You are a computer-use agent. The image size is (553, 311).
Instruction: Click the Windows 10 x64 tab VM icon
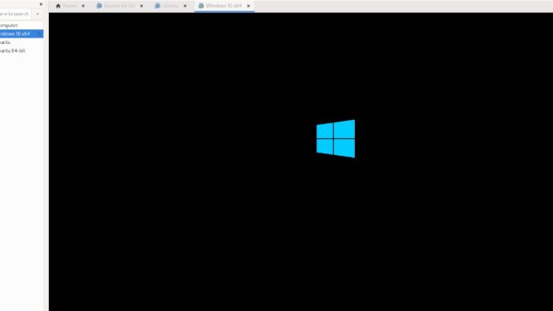201,6
